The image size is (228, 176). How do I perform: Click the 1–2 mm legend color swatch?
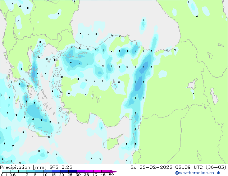tap(23, 171)
